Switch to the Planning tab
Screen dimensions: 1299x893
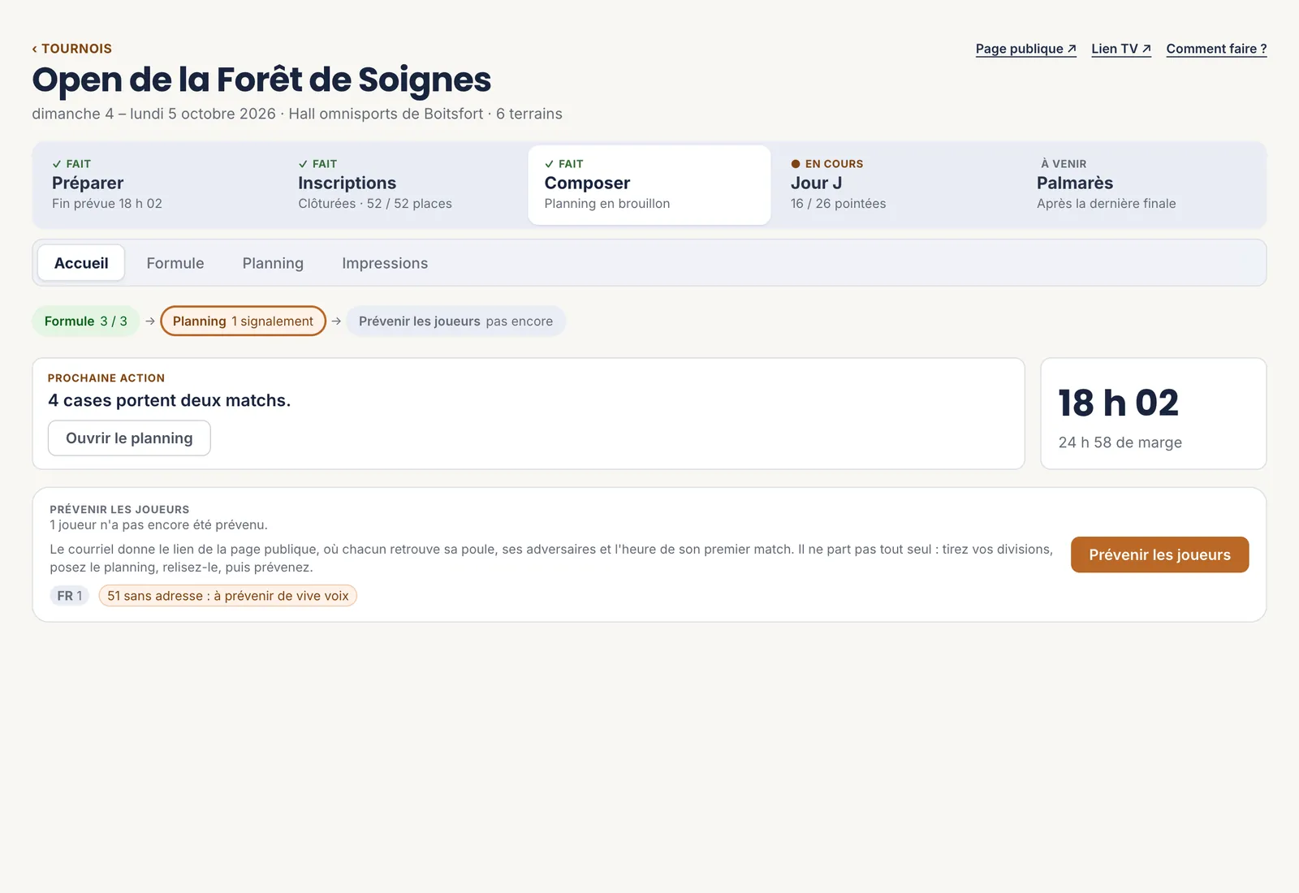pos(273,263)
